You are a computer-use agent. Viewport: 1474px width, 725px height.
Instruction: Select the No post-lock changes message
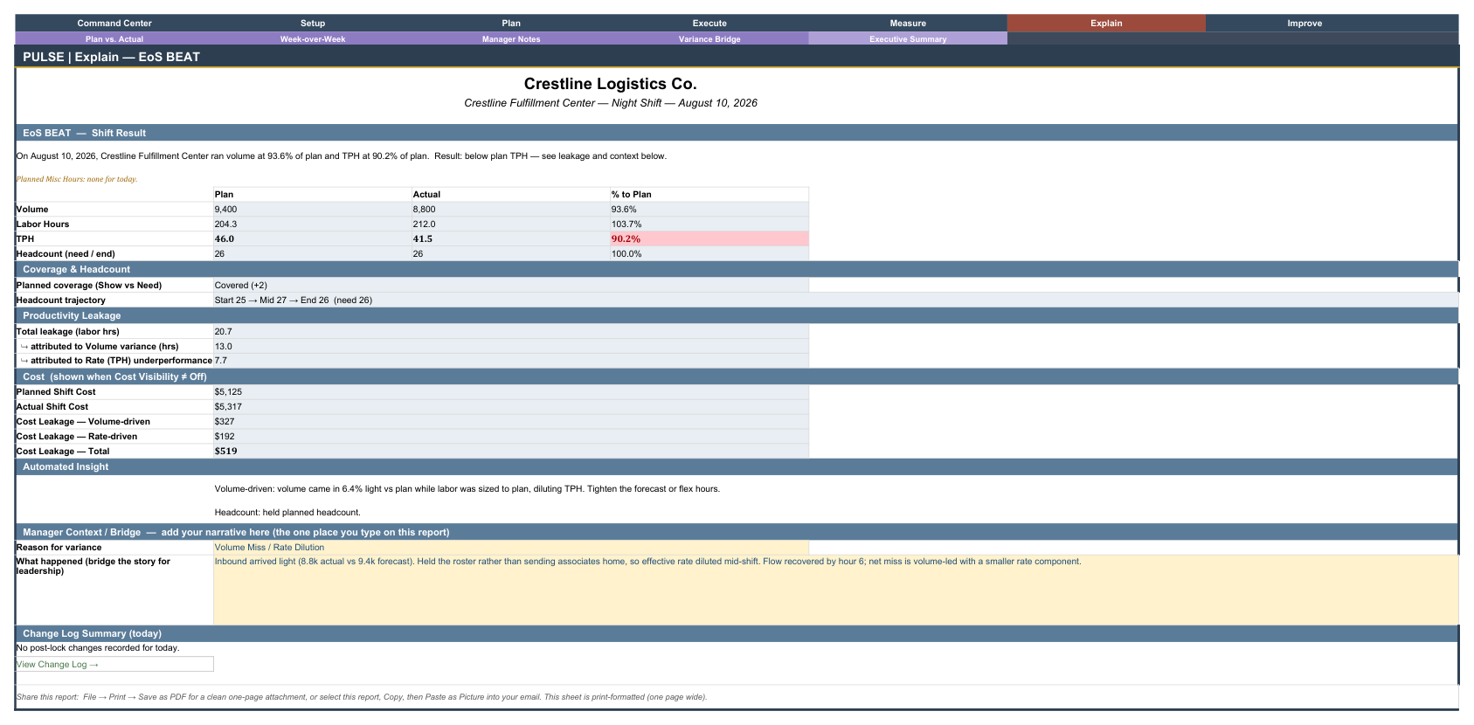pos(98,648)
